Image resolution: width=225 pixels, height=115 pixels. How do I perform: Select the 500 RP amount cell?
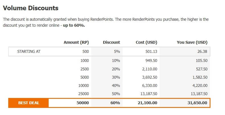click(x=86, y=51)
